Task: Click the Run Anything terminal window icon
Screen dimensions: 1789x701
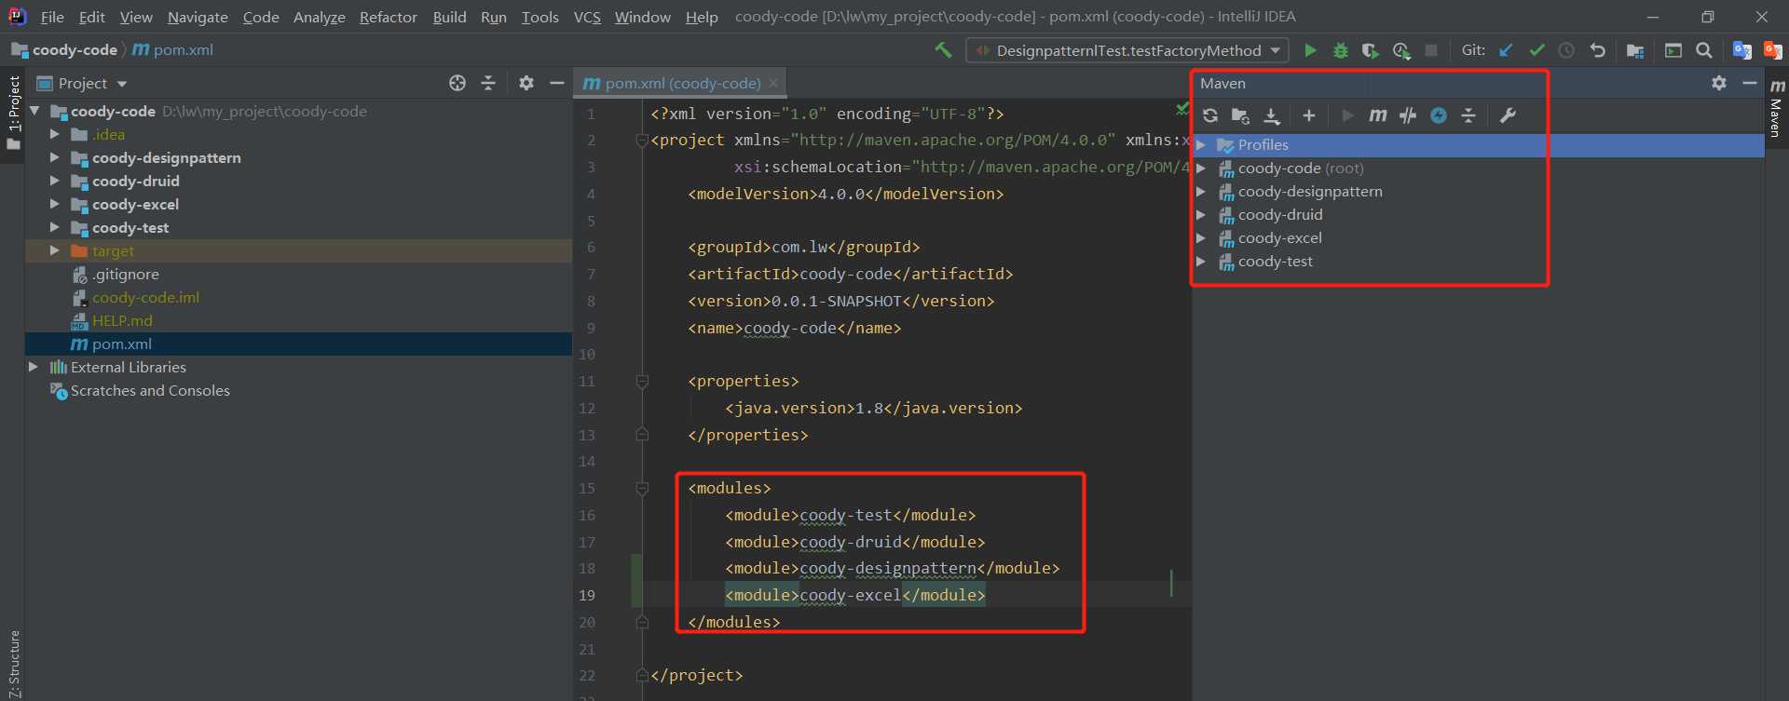Action: pos(1673,50)
